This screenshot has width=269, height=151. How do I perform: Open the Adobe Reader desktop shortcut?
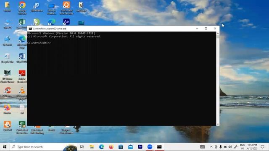tap(22, 76)
